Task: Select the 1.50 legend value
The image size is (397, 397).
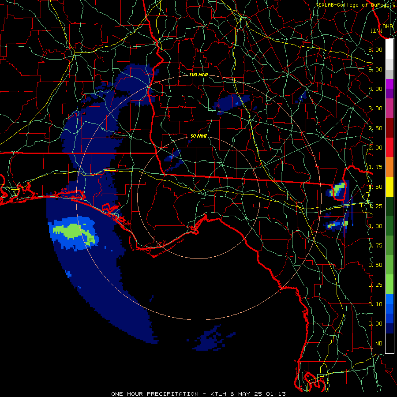Action: click(375, 187)
